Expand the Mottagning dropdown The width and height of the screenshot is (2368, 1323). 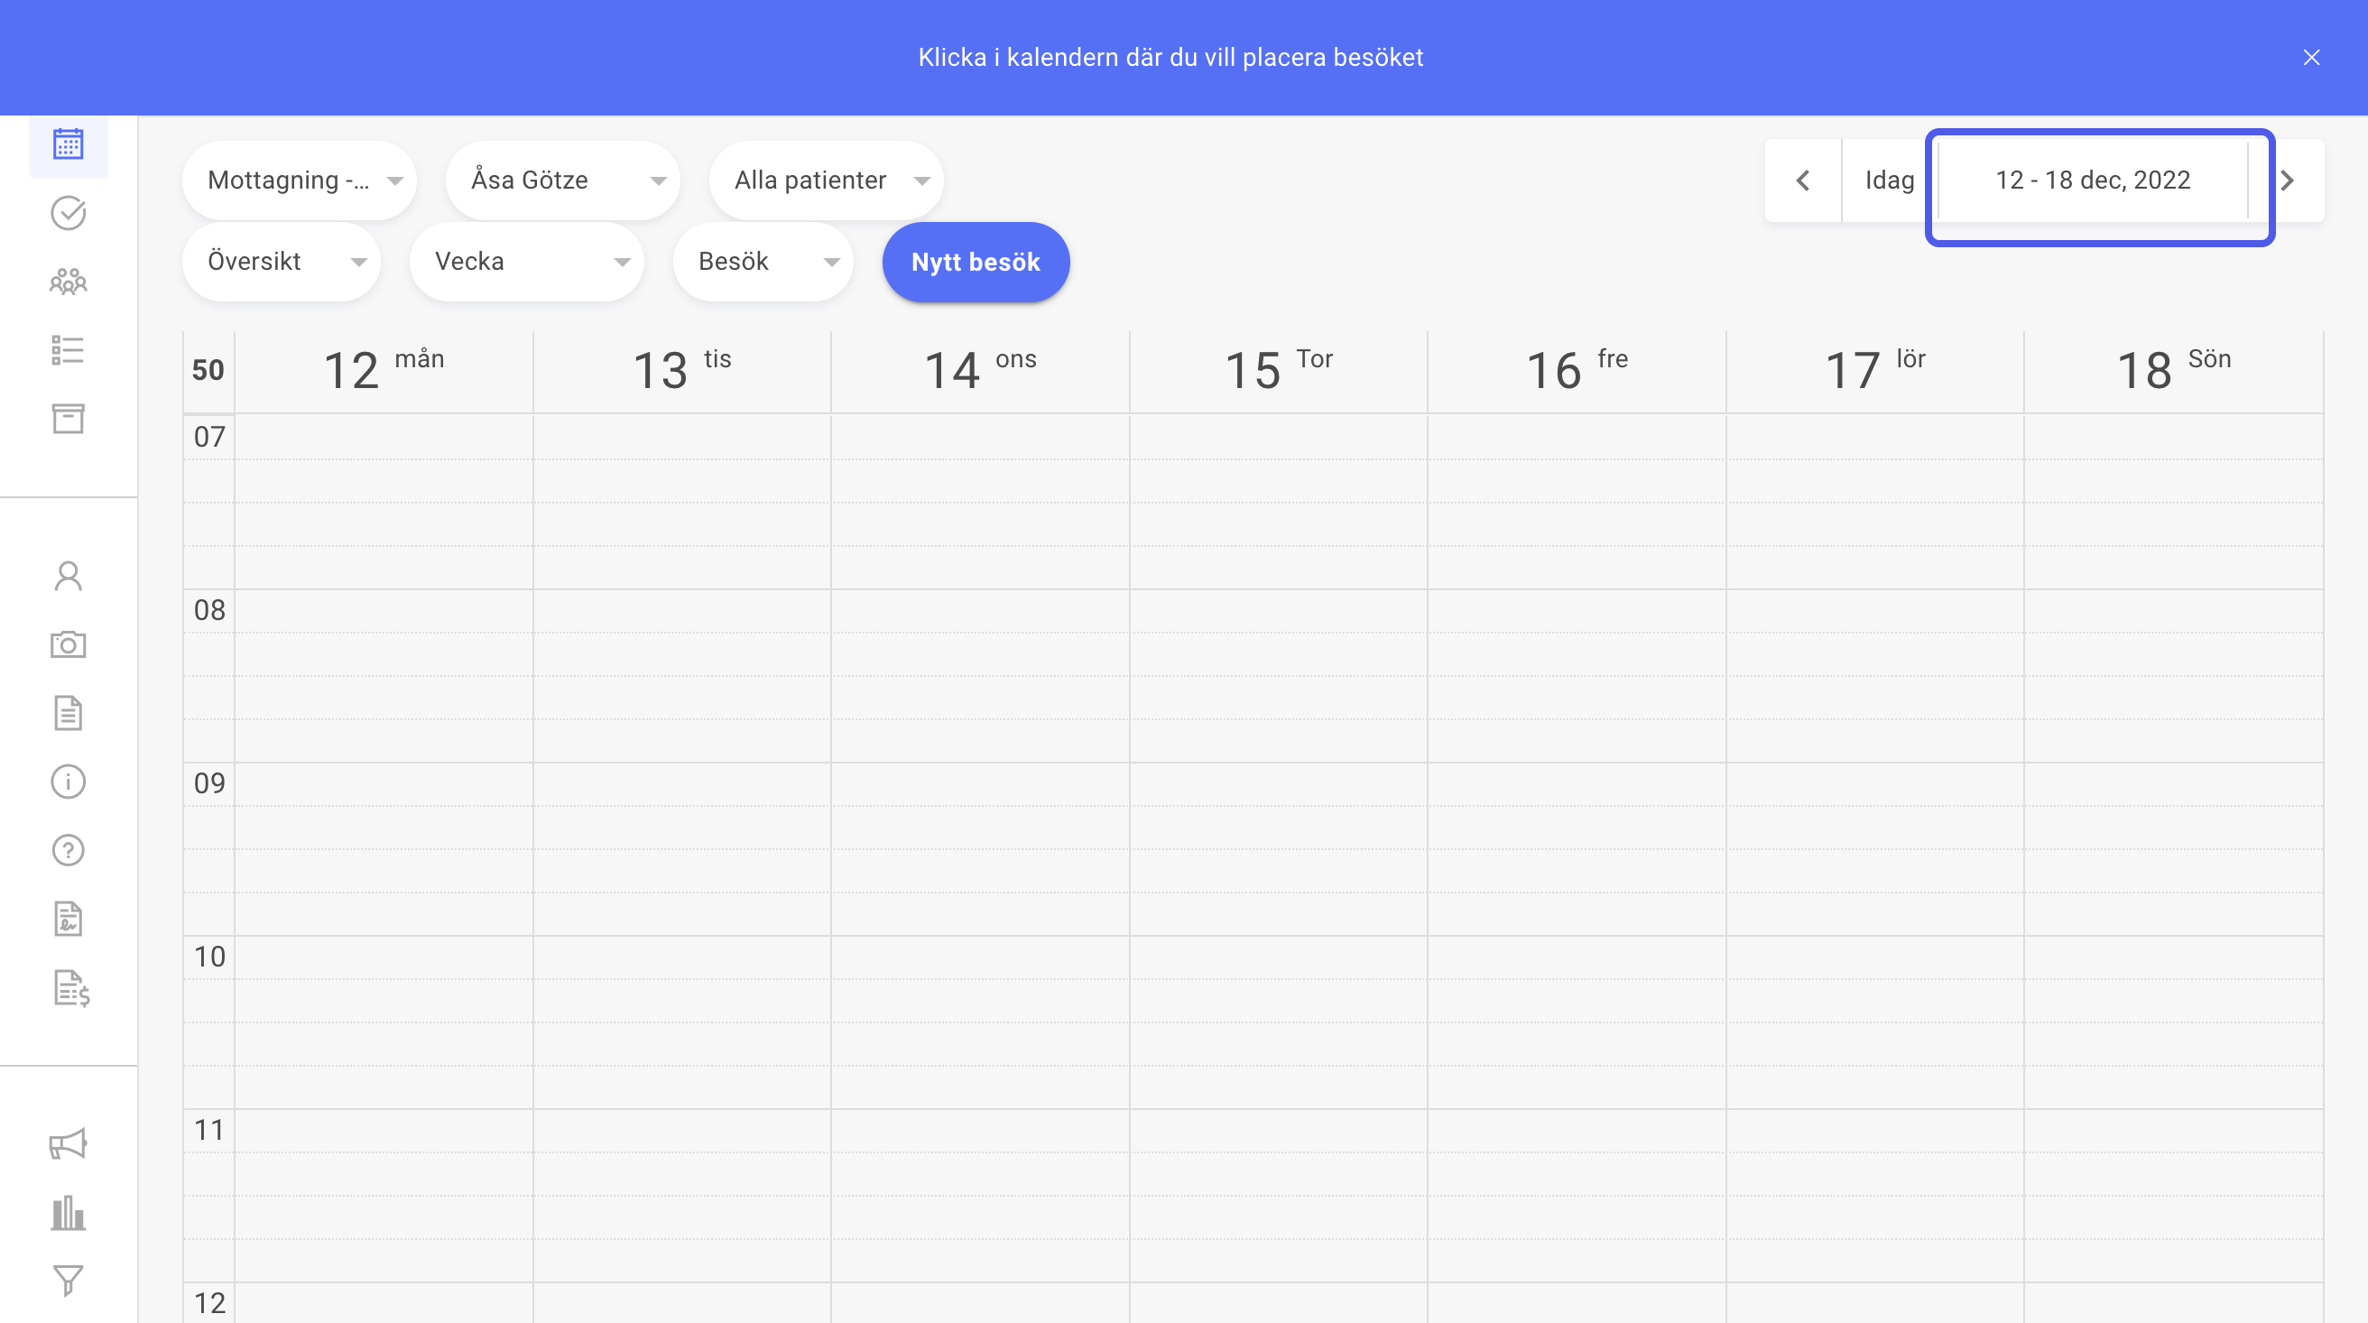(x=300, y=180)
